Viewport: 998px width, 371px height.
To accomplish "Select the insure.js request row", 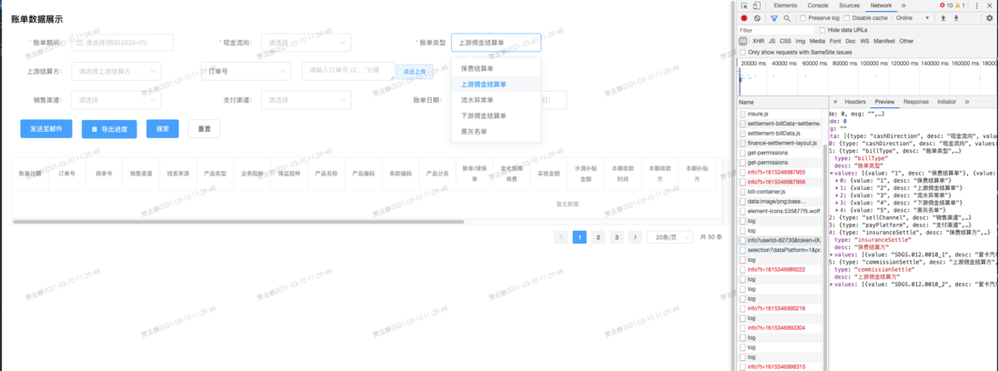I will [x=783, y=114].
